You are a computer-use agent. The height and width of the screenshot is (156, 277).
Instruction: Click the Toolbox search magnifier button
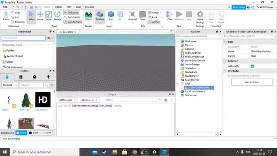[x=46, y=85]
